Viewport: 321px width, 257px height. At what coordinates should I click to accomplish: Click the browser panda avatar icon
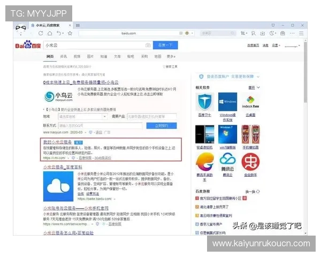coord(21,28)
